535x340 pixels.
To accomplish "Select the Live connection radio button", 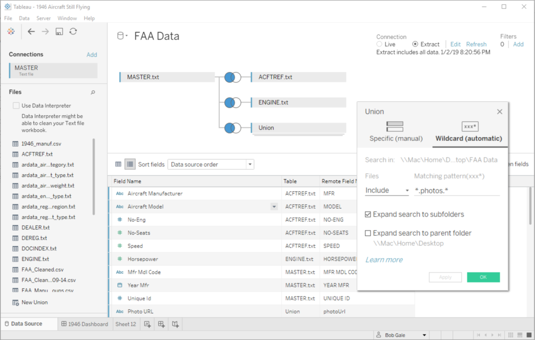I will 379,44.
